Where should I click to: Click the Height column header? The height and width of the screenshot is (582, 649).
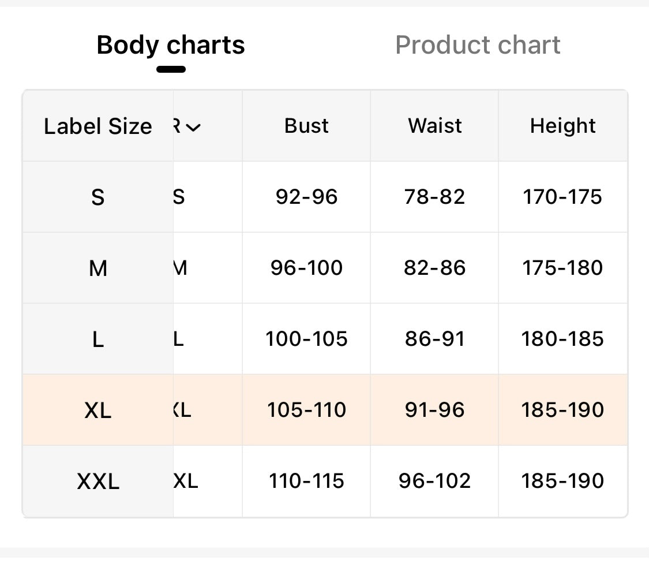562,126
